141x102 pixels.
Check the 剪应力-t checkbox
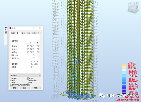tap(33, 55)
